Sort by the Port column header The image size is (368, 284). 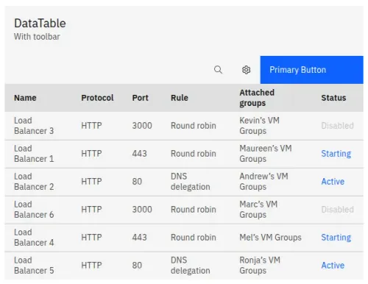coord(141,98)
